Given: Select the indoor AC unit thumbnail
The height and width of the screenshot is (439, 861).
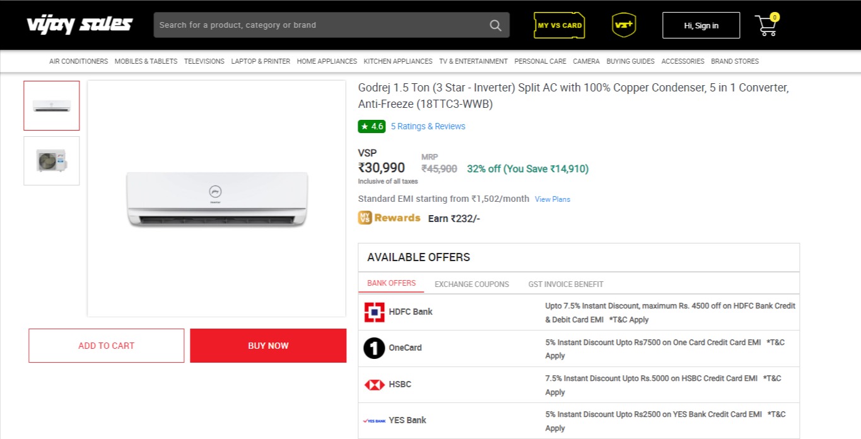Looking at the screenshot, I should click(52, 105).
